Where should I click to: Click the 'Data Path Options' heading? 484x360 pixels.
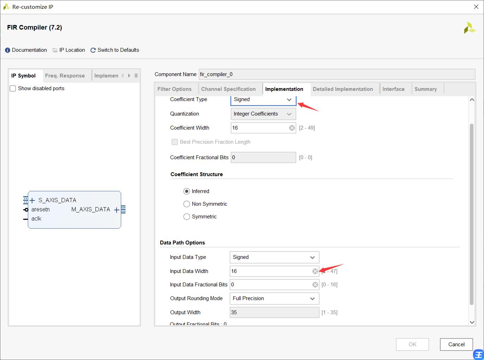click(182, 243)
